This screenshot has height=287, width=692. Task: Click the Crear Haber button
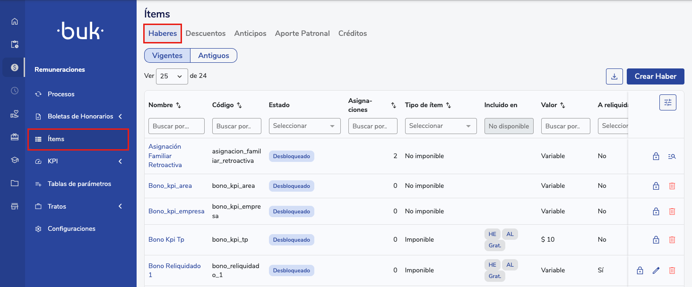point(655,76)
